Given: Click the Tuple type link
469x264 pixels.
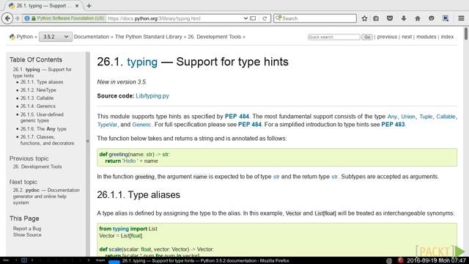Looking at the screenshot, I should point(426,117).
